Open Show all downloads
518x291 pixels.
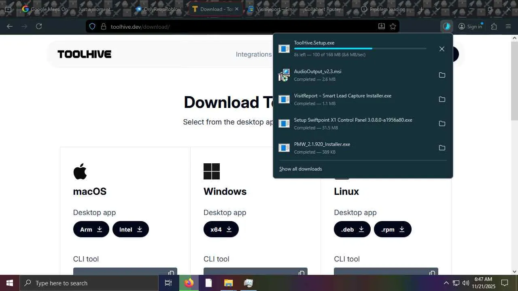click(301, 169)
